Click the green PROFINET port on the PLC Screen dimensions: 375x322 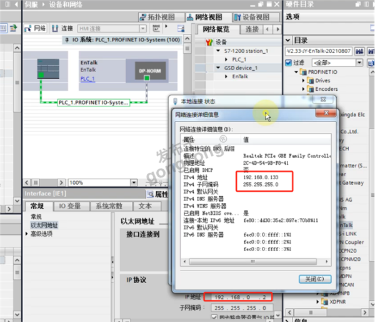41,75
